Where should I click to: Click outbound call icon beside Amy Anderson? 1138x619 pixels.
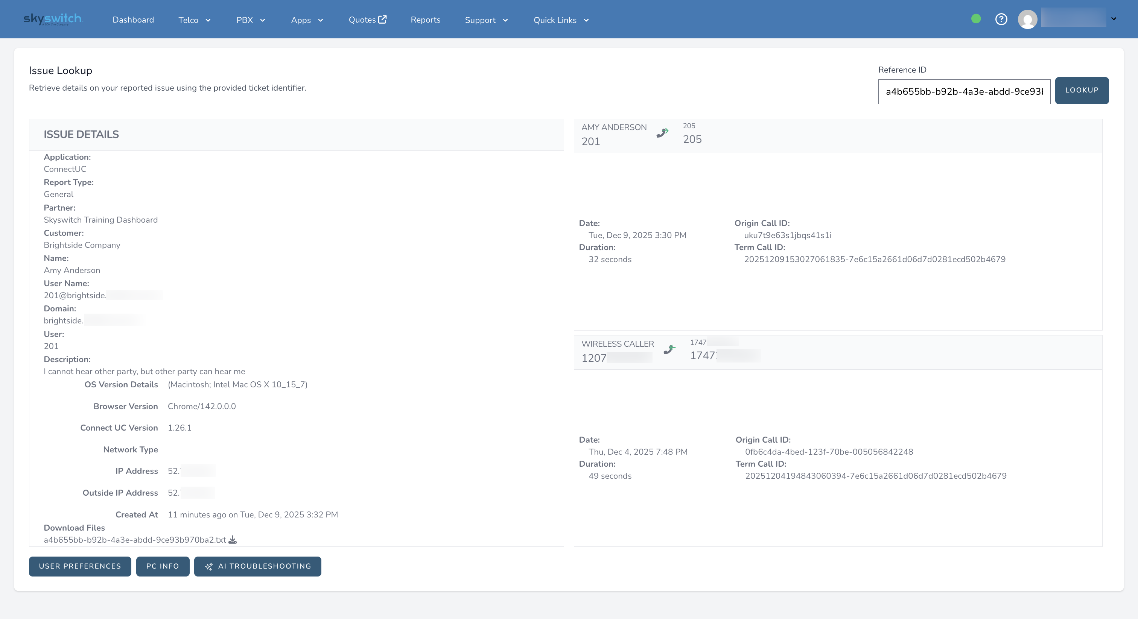pyautogui.click(x=662, y=132)
